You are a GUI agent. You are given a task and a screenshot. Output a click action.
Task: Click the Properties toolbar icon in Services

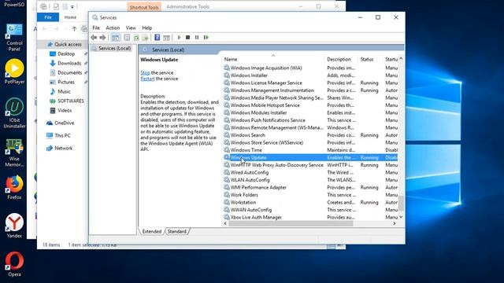(127, 38)
